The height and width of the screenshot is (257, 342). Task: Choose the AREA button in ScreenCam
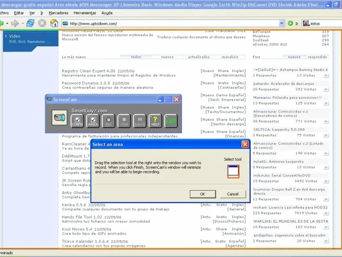point(93,121)
